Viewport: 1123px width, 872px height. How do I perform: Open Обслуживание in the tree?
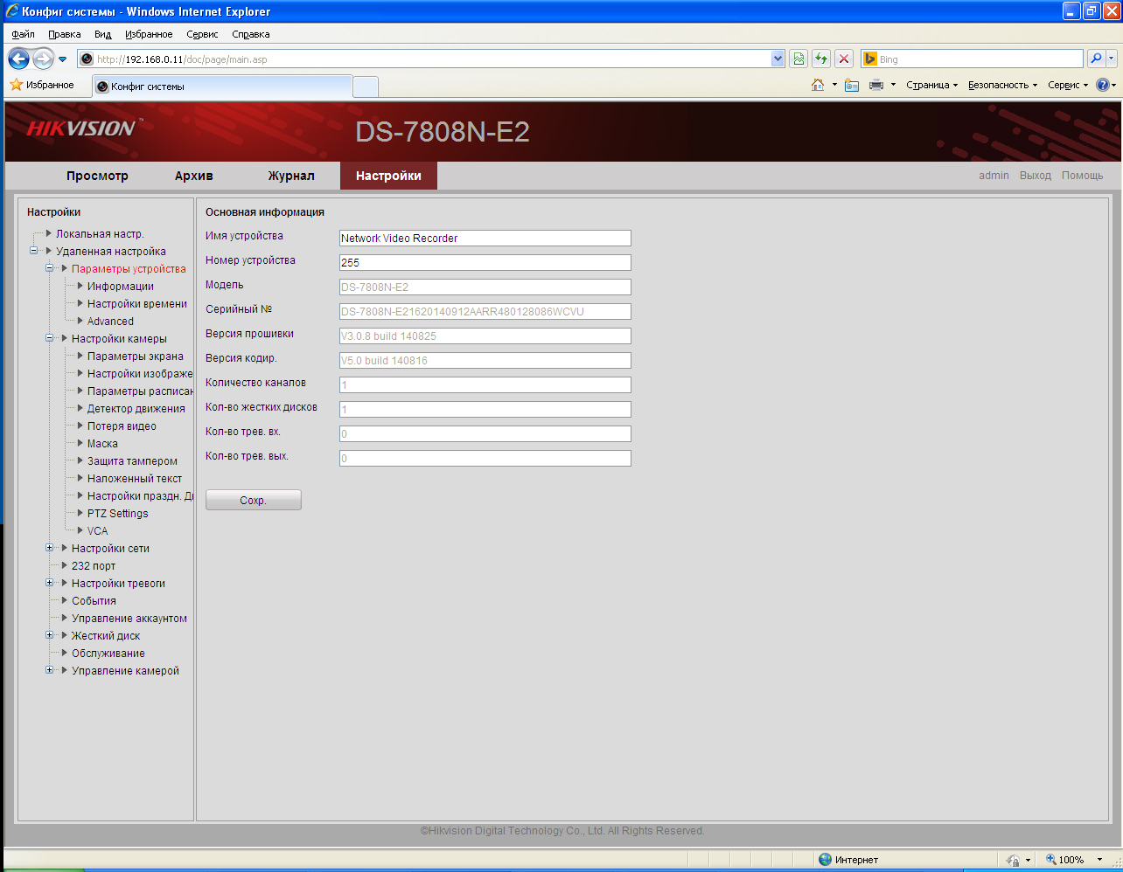tap(108, 653)
